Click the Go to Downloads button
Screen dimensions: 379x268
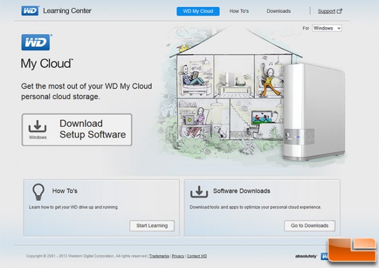310,226
